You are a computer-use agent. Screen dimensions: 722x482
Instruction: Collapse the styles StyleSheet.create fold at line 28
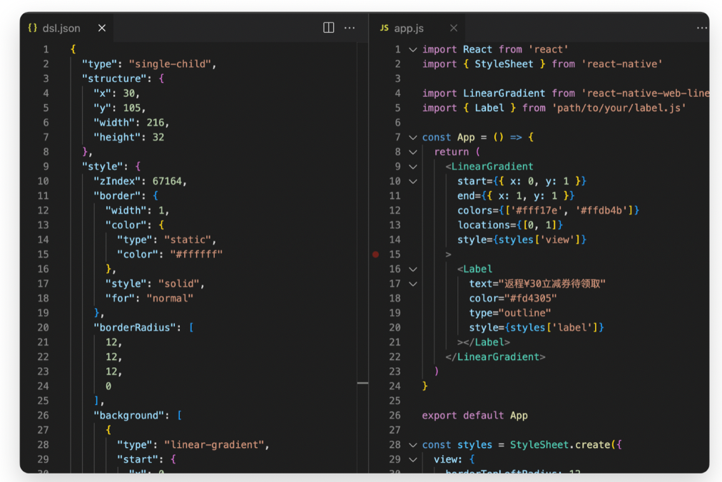click(x=413, y=445)
